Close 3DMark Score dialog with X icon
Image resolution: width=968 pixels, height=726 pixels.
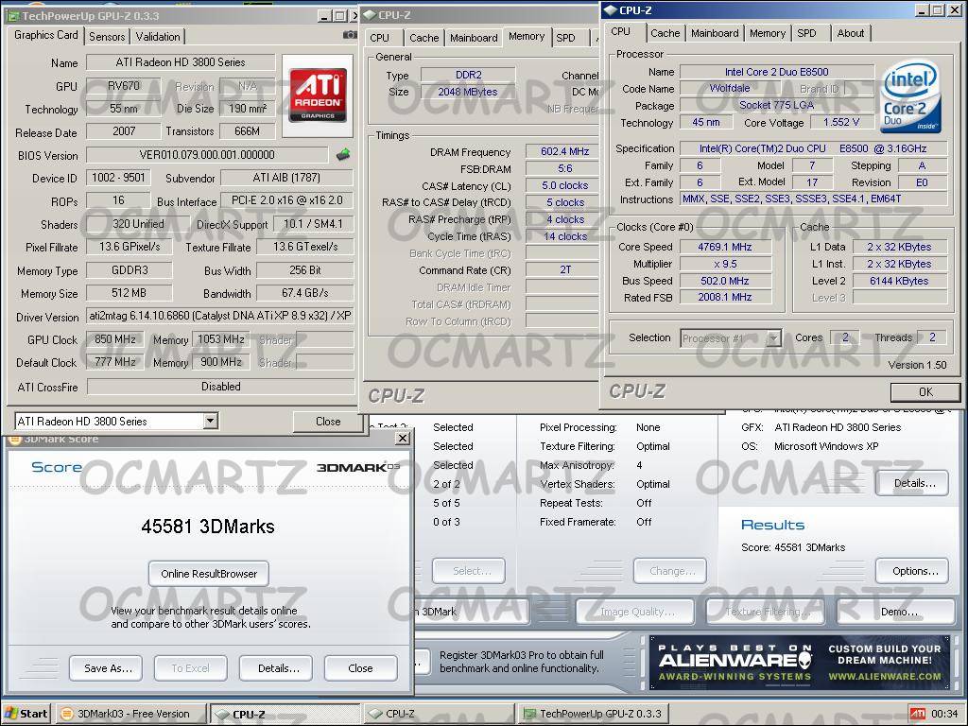tap(403, 439)
